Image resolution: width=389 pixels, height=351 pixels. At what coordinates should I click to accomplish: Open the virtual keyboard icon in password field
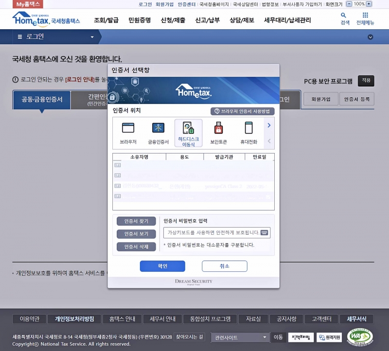point(264,233)
